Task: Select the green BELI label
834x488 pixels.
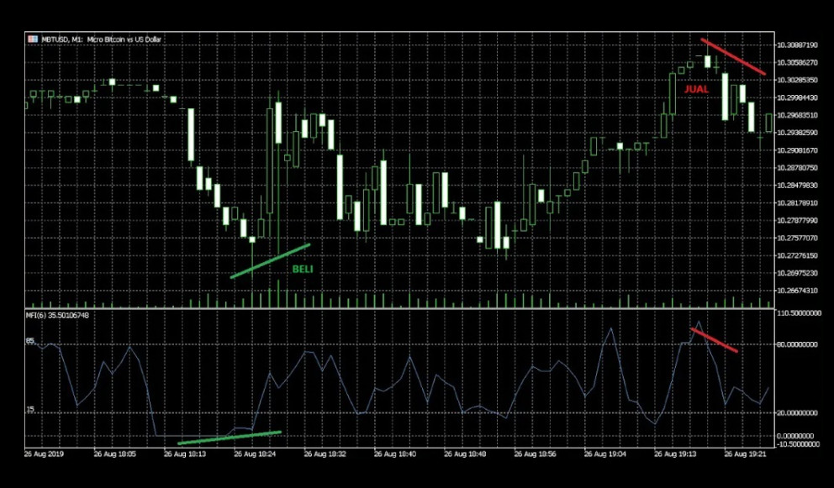Action: click(x=303, y=270)
